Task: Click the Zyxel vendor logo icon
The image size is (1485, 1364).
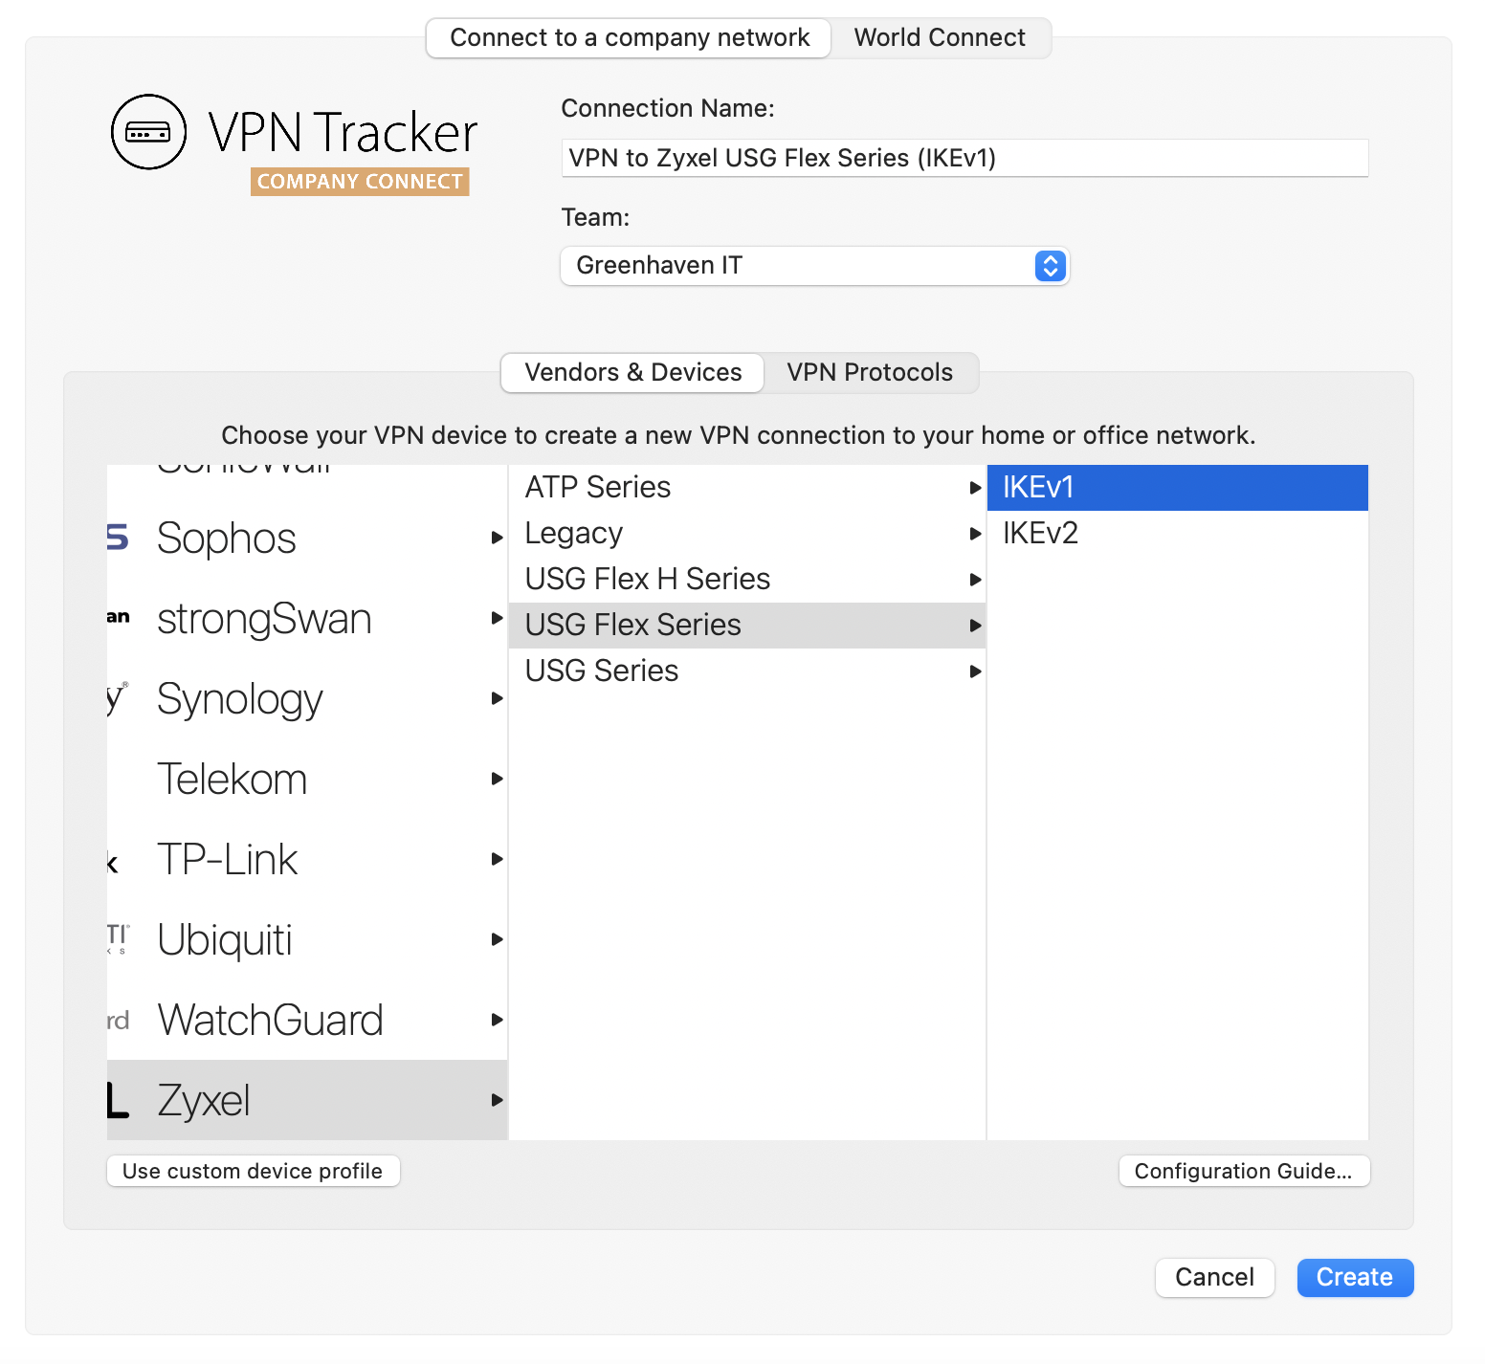Action: point(118,1100)
